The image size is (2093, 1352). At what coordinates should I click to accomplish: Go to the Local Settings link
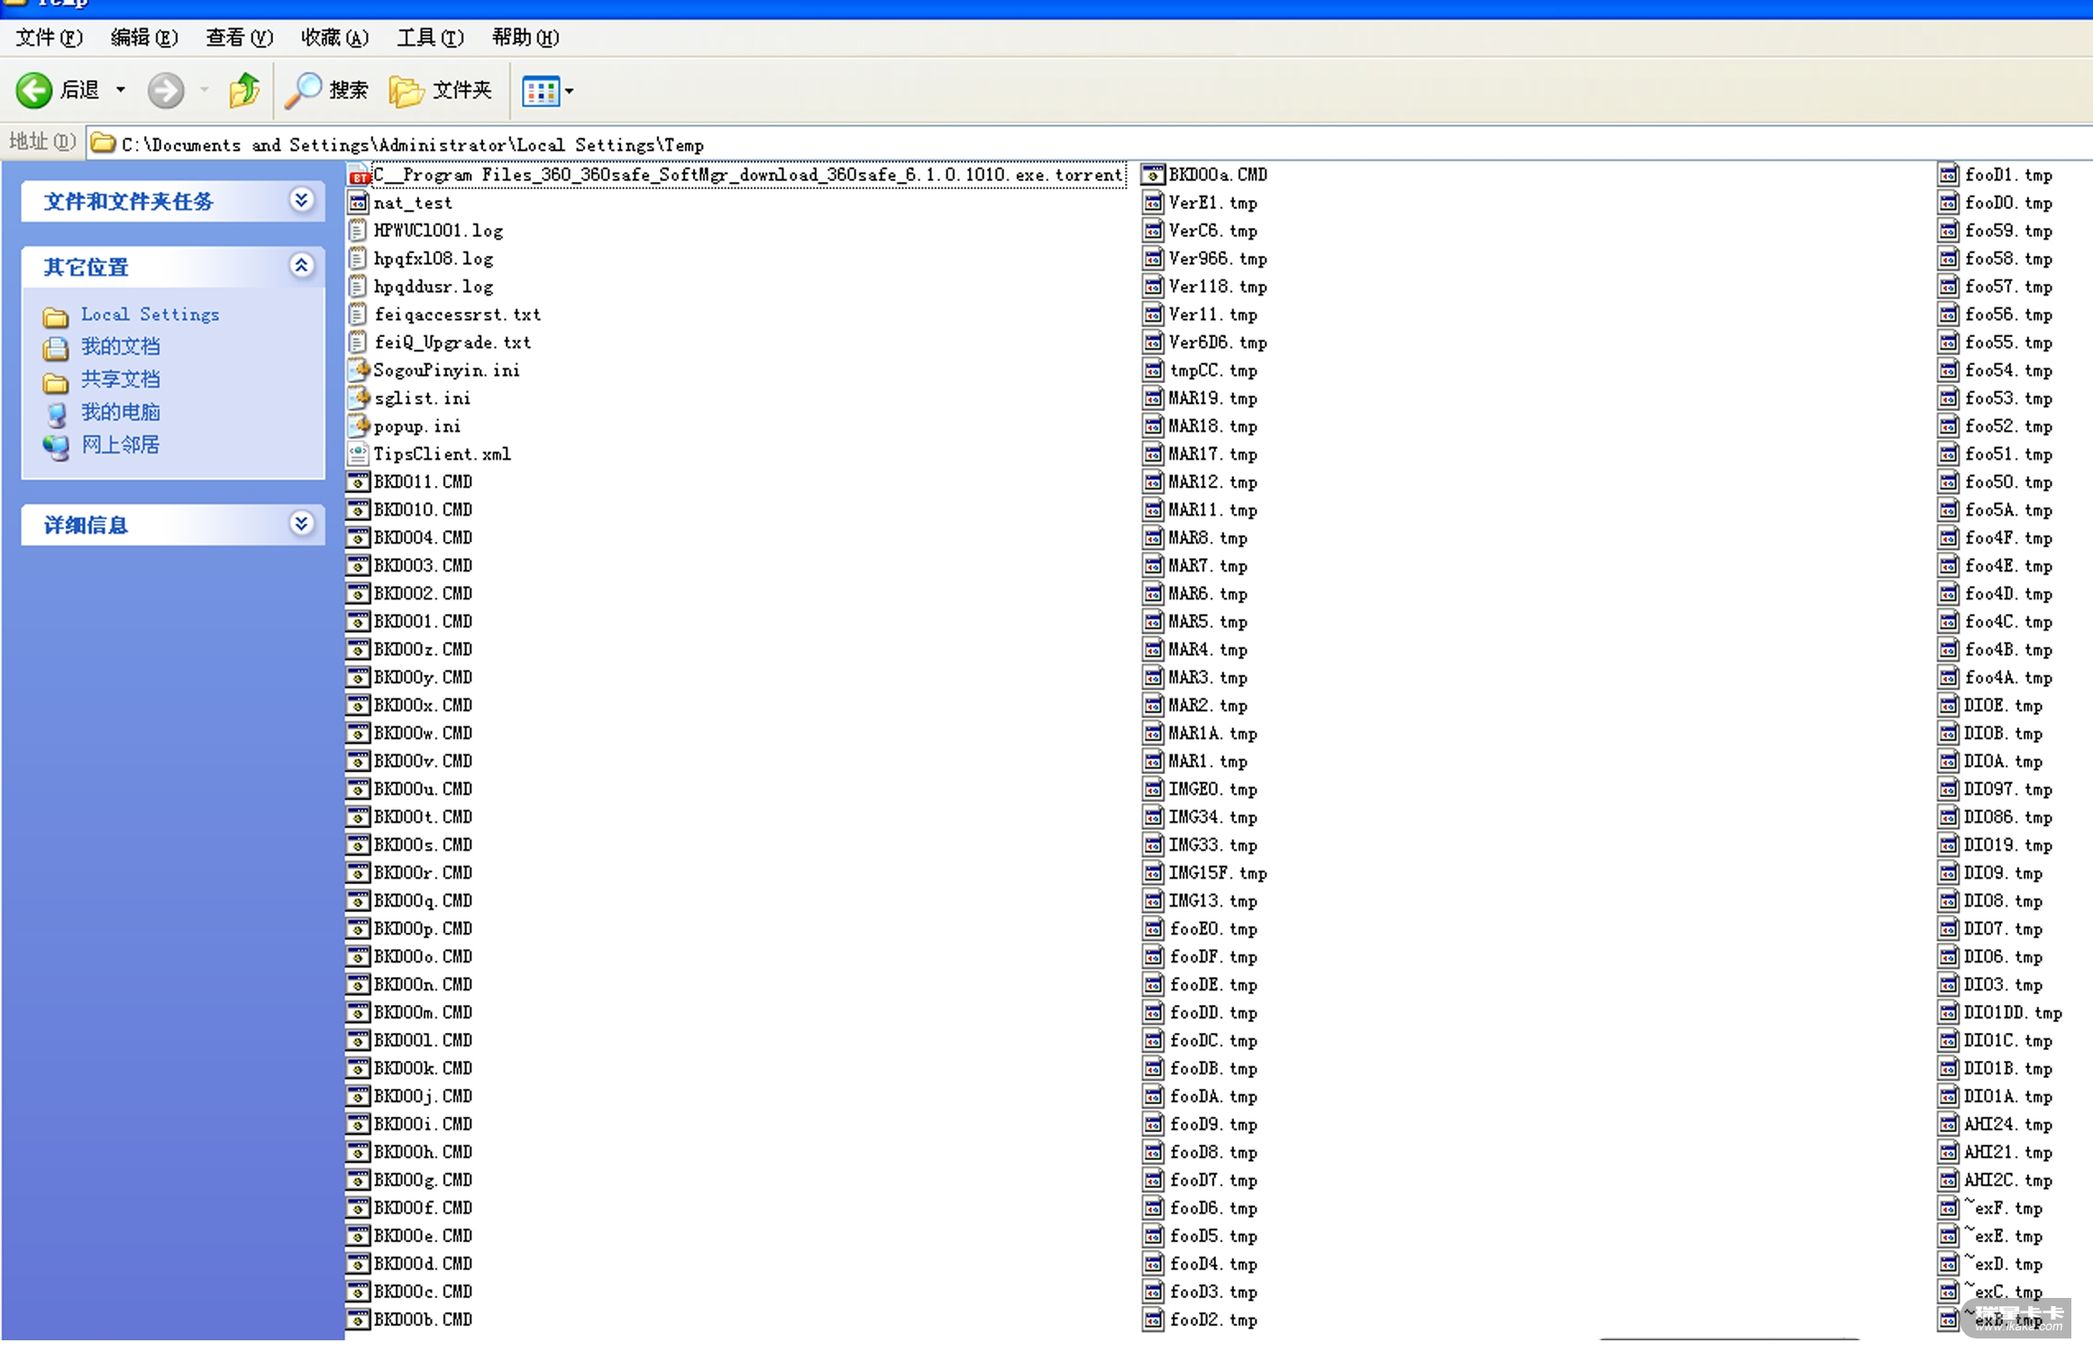pyautogui.click(x=150, y=315)
